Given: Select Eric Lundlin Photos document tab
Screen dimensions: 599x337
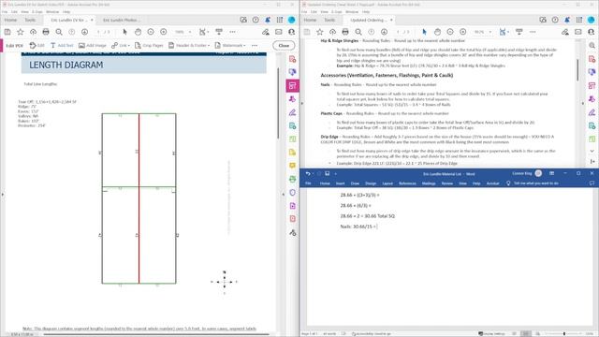Looking at the screenshot, I should (x=121, y=20).
